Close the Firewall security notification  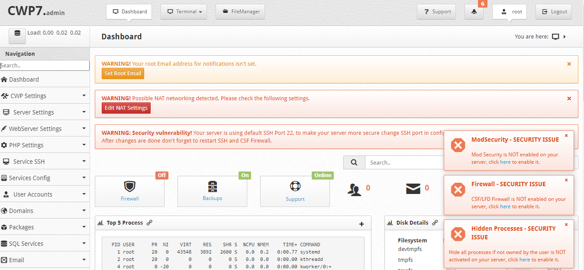566,180
